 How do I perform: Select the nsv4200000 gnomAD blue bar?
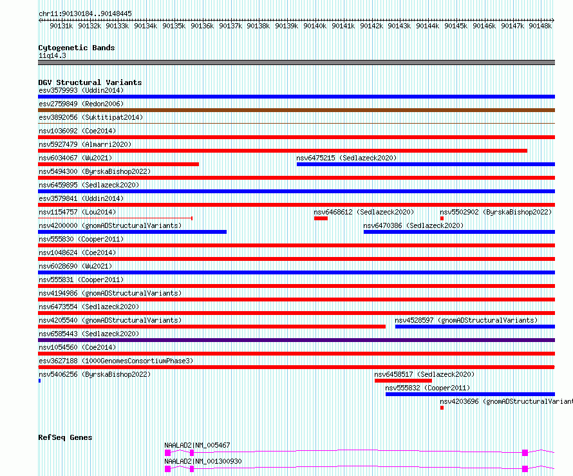click(132, 232)
